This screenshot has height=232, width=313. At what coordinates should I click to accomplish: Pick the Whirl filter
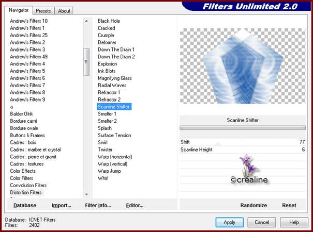click(x=103, y=178)
